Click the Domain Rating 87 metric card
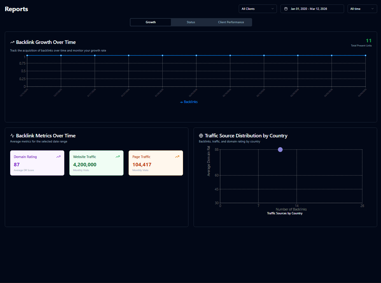This screenshot has width=381, height=283. coord(37,163)
